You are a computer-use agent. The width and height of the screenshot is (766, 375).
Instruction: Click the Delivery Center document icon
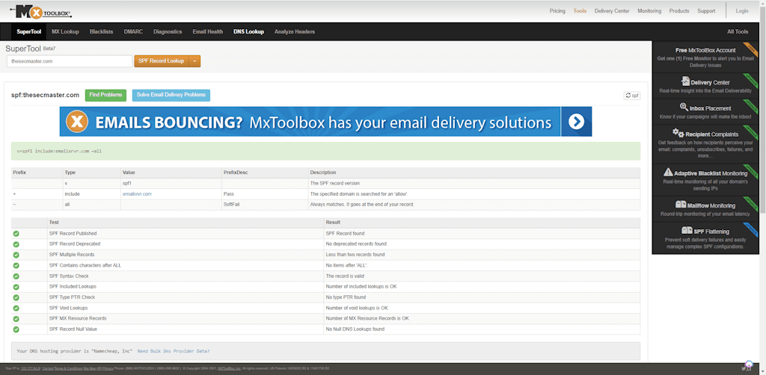point(685,81)
